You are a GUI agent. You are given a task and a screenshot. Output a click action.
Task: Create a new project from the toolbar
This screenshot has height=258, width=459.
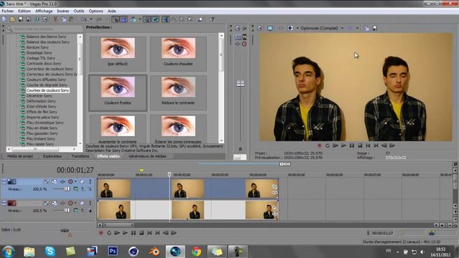tap(4, 19)
